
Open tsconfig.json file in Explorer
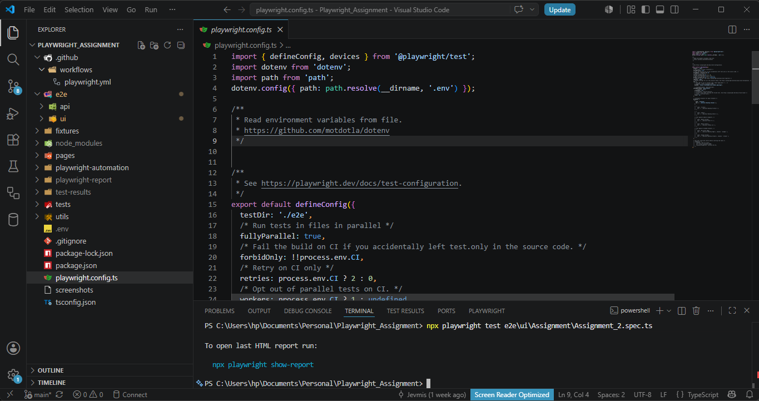pos(76,302)
